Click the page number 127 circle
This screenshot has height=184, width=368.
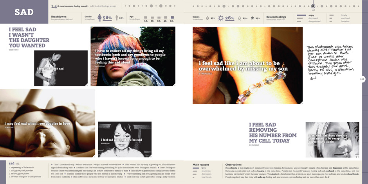tap(362, 79)
